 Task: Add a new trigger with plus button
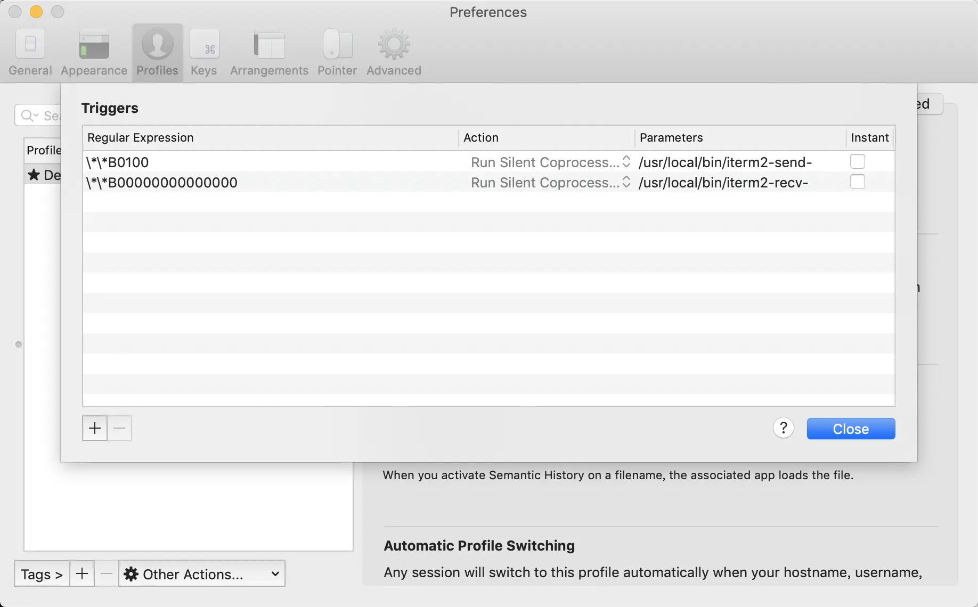coord(95,428)
